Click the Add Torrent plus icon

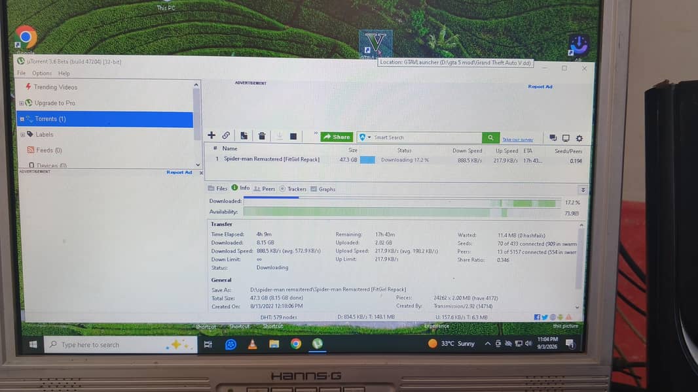[x=211, y=135]
